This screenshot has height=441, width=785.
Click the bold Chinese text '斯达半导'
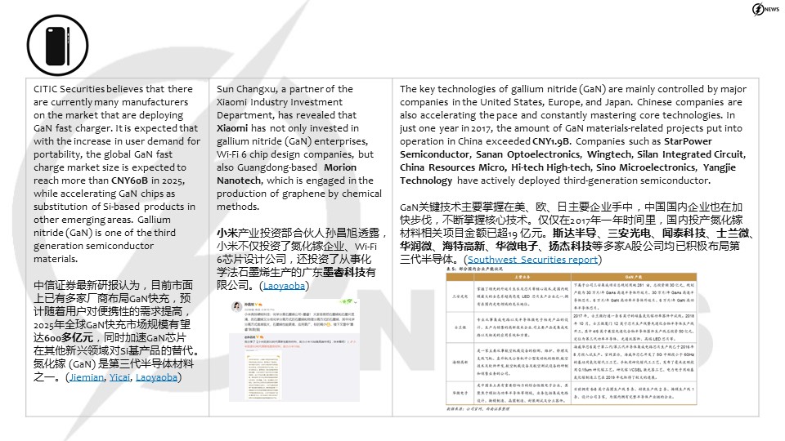point(574,233)
